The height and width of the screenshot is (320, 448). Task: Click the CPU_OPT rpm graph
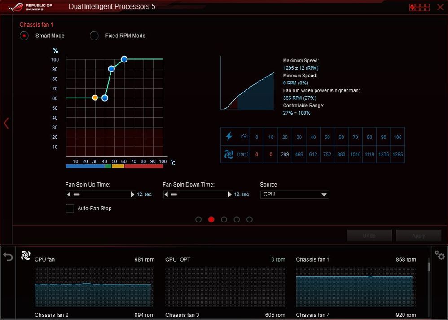click(x=225, y=287)
